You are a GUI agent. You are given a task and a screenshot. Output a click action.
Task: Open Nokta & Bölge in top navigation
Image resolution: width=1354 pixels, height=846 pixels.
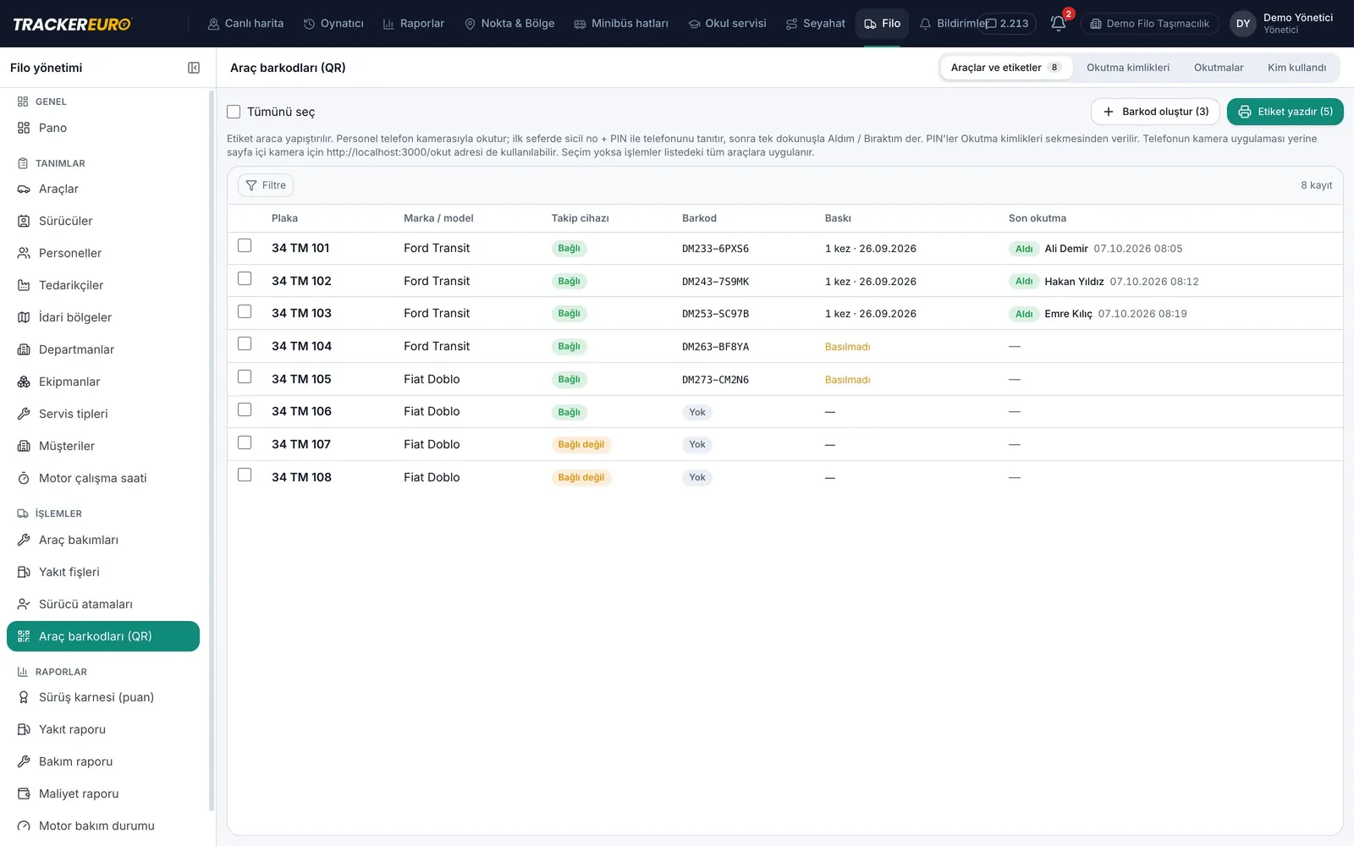(x=509, y=24)
